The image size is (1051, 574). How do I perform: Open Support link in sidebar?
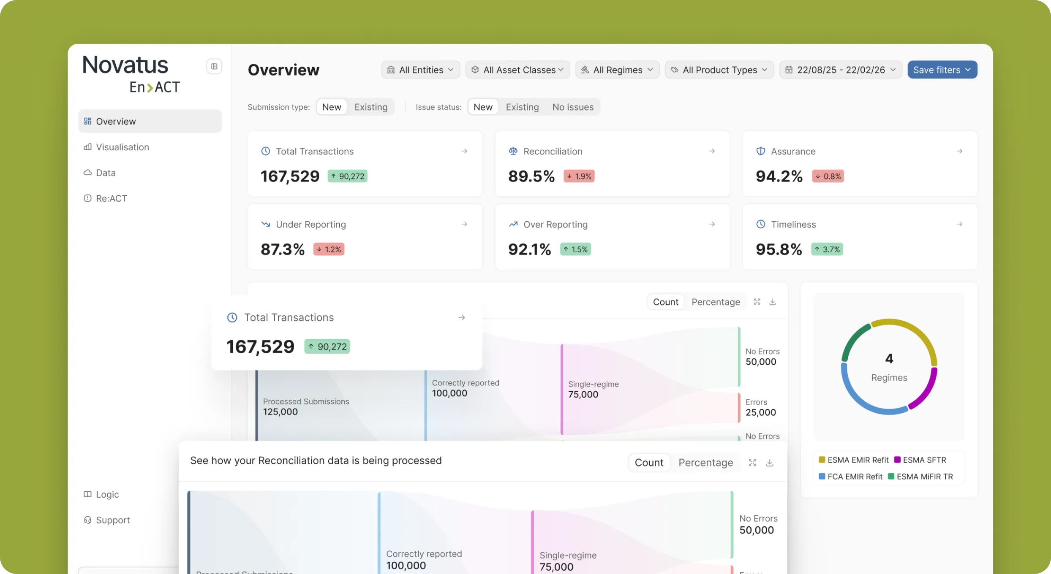[112, 520]
